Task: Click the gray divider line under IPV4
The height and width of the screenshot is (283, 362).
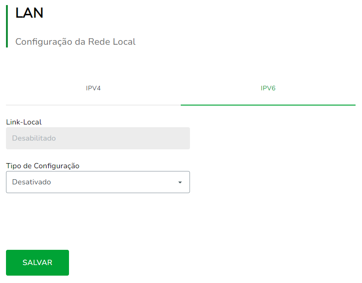Action: 93,105
